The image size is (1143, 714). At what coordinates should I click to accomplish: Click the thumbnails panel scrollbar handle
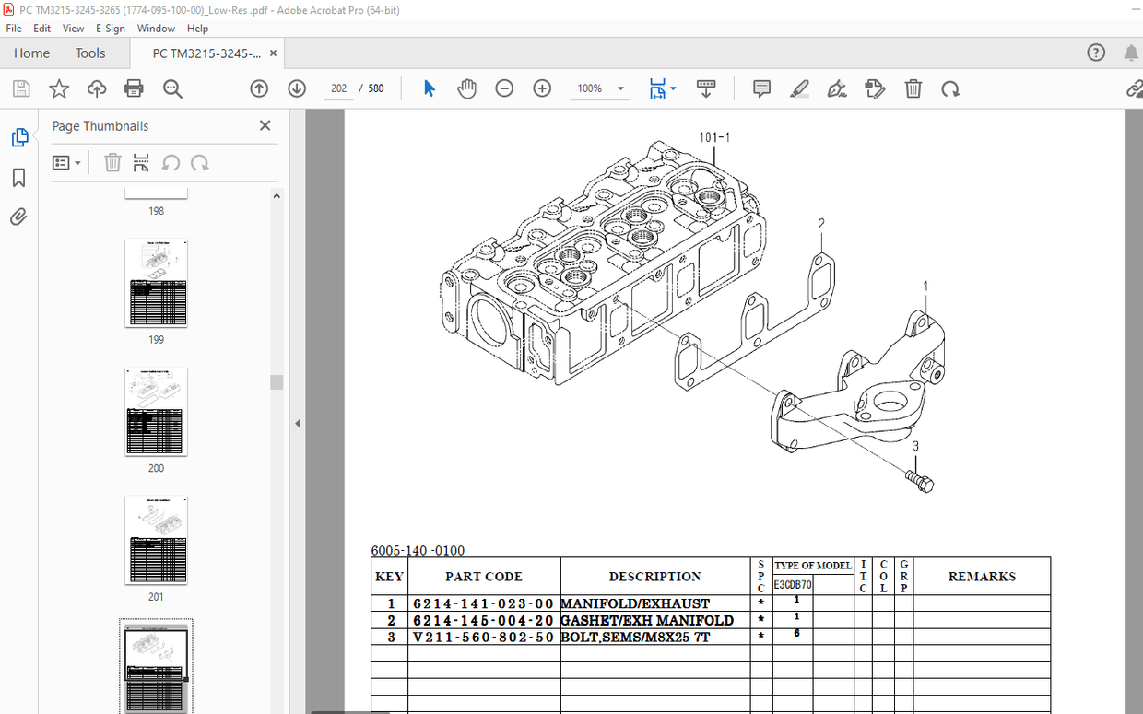click(277, 381)
